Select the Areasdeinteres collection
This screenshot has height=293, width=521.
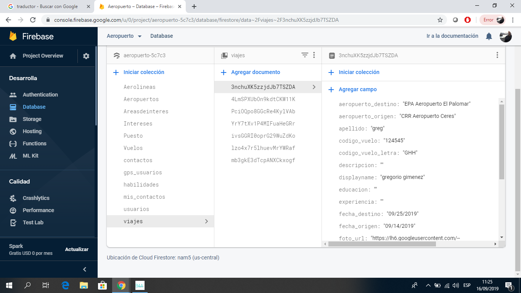tap(146, 111)
